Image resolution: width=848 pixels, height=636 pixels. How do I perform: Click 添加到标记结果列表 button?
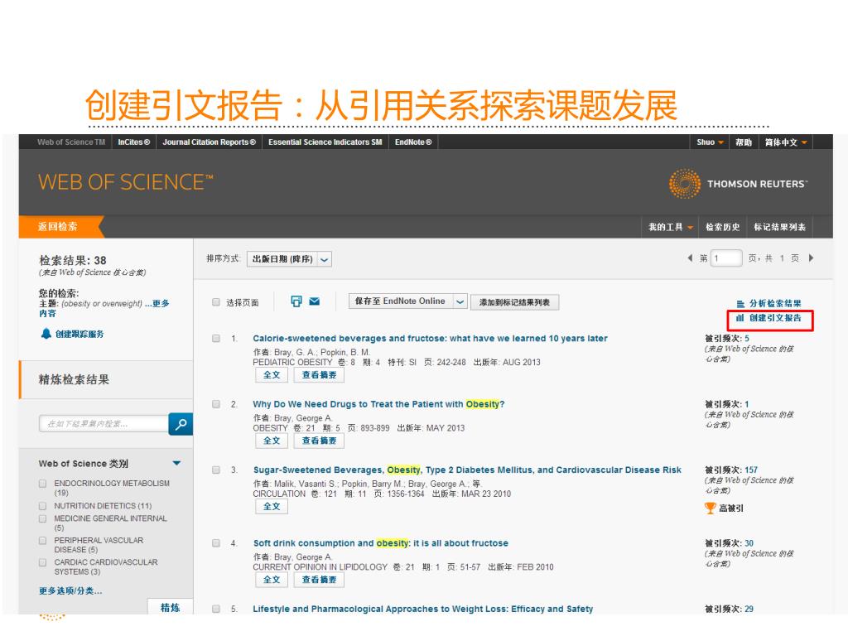(514, 302)
